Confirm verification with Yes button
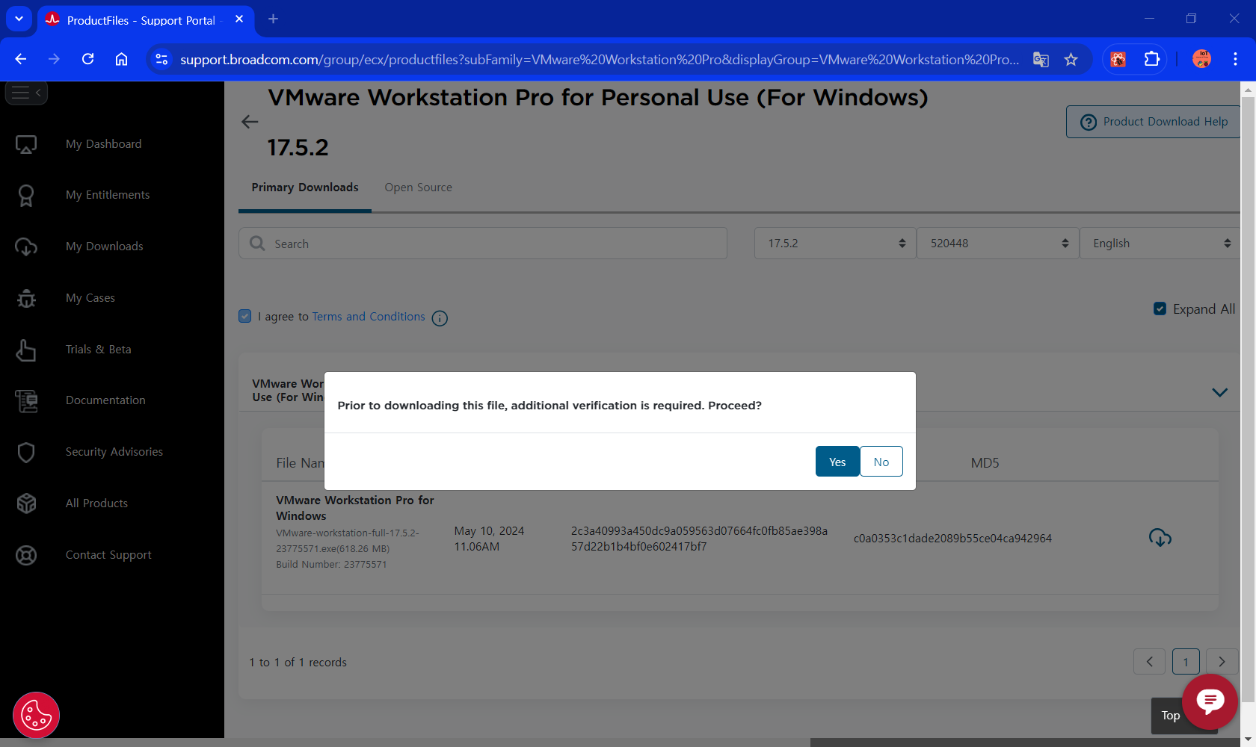This screenshot has height=747, width=1256. [x=837, y=462]
